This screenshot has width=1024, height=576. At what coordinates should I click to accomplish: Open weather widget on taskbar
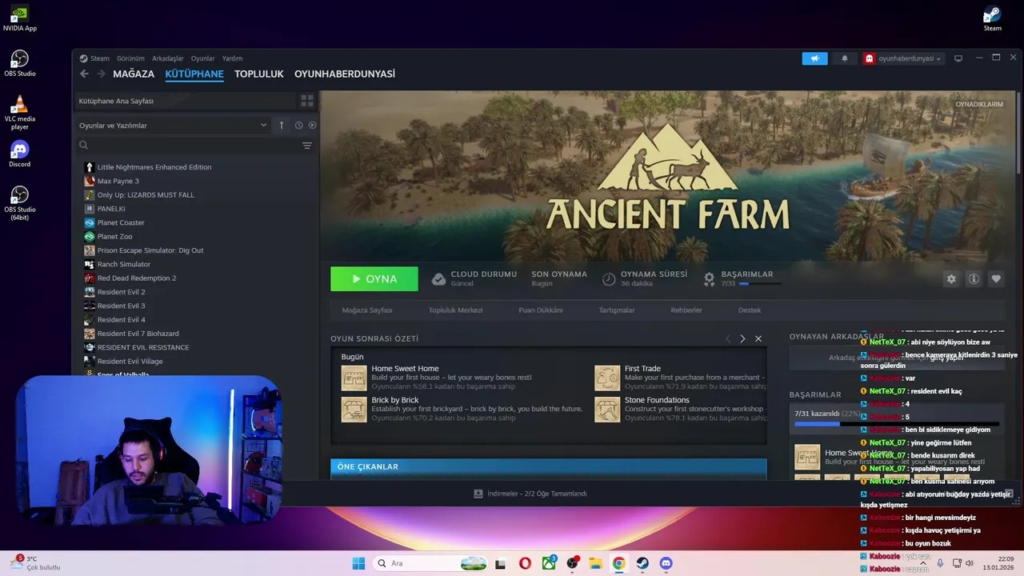click(x=36, y=563)
